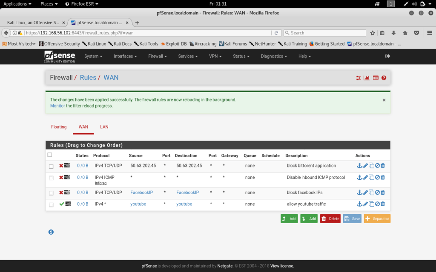Open the help icon in Firewall header

[384, 78]
